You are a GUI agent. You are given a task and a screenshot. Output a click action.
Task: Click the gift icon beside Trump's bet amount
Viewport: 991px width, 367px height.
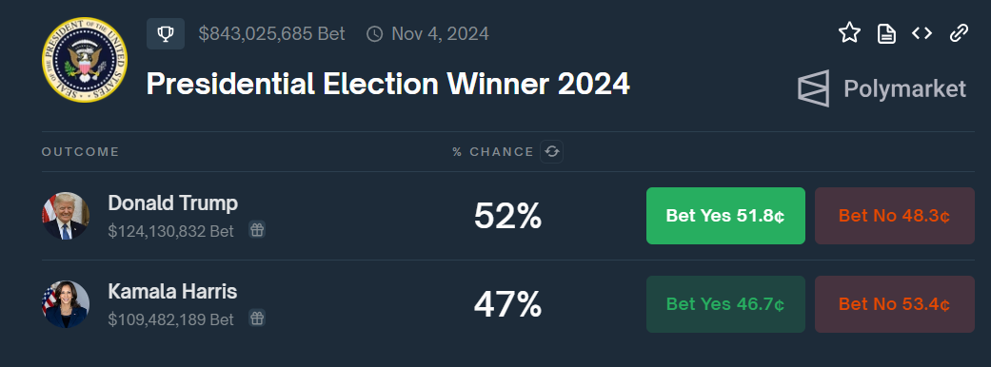point(256,230)
